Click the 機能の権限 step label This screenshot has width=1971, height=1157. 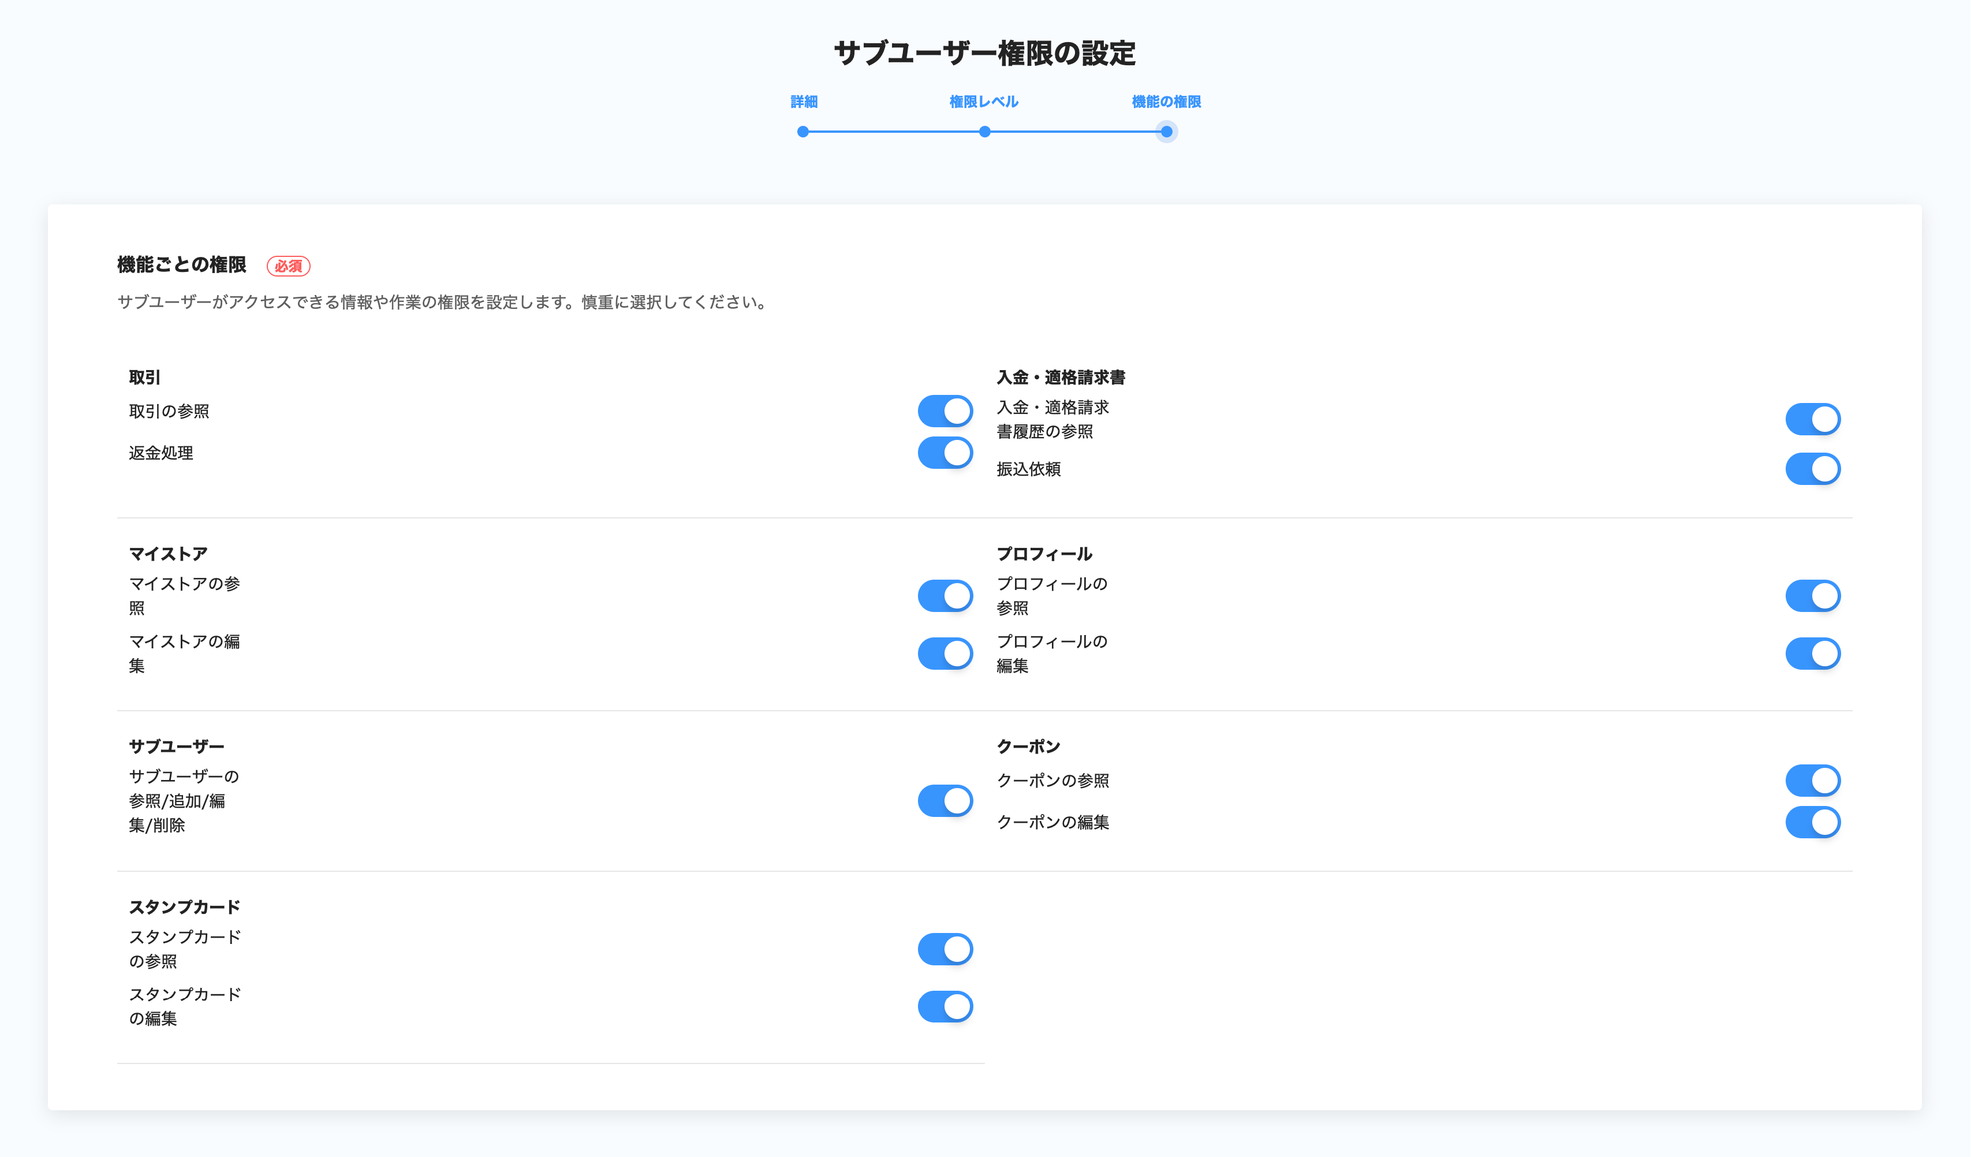click(x=1166, y=102)
